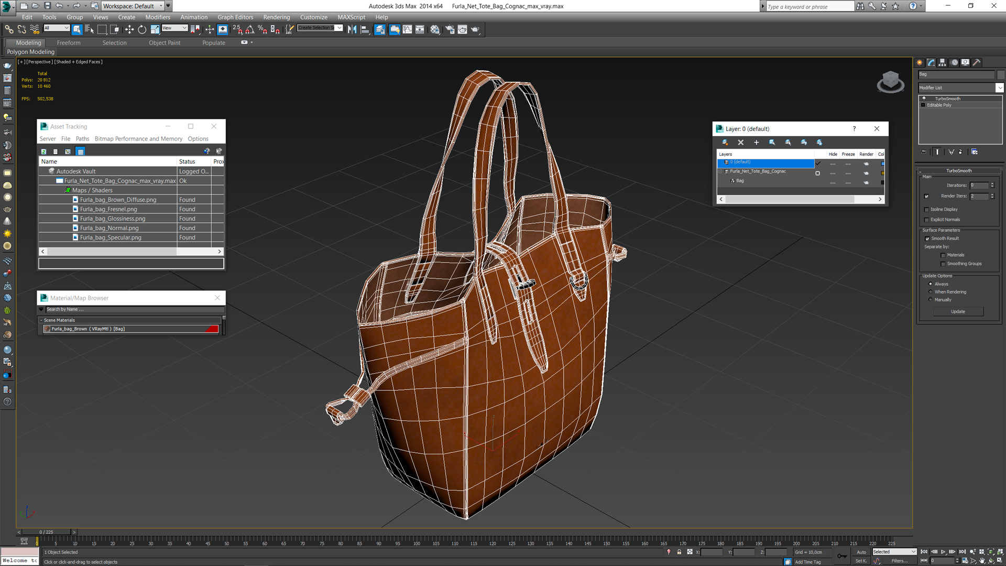Viewport: 1006px width, 566px height.
Task: Choose the Select and Uniform Scale tool
Action: click(155, 29)
